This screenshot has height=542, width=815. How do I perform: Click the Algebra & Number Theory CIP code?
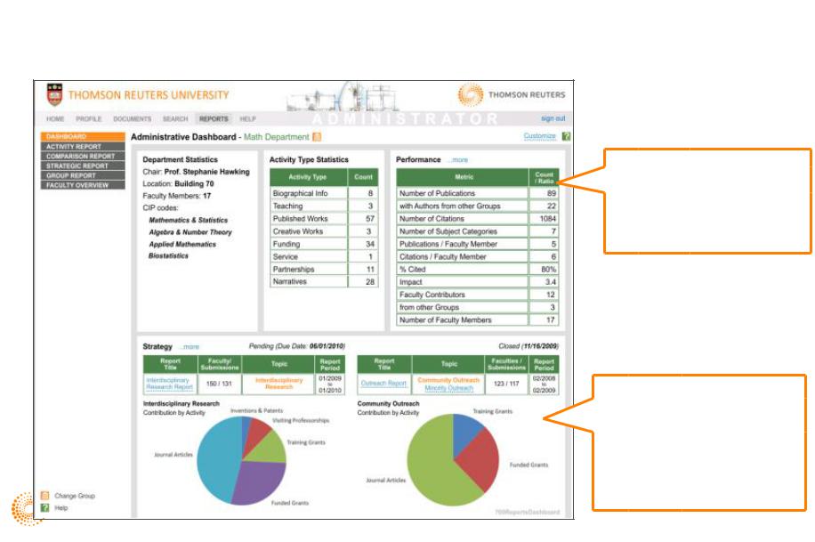(x=190, y=232)
